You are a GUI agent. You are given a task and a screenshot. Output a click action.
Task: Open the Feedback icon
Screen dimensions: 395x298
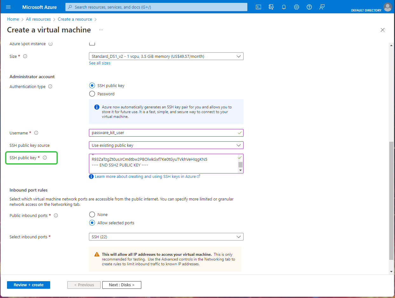(322, 7)
